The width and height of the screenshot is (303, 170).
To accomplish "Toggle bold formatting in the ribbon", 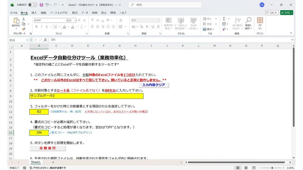I will [37, 27].
